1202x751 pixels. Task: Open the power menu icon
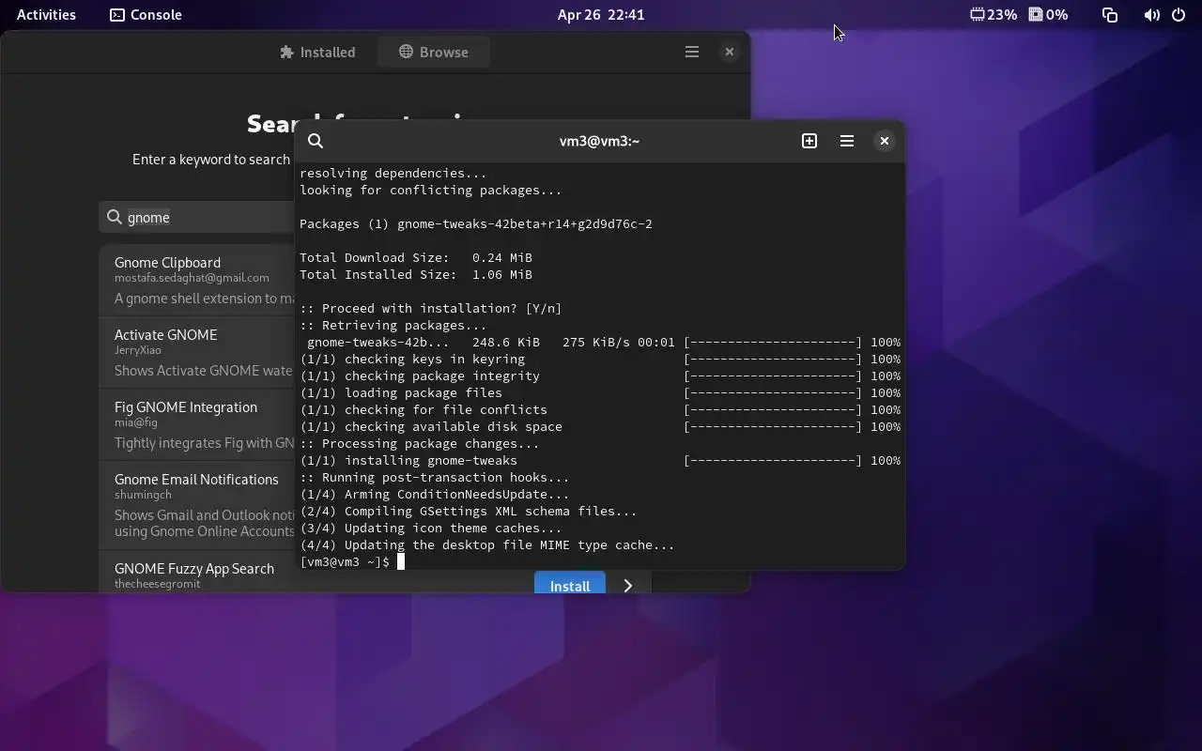point(1179,14)
